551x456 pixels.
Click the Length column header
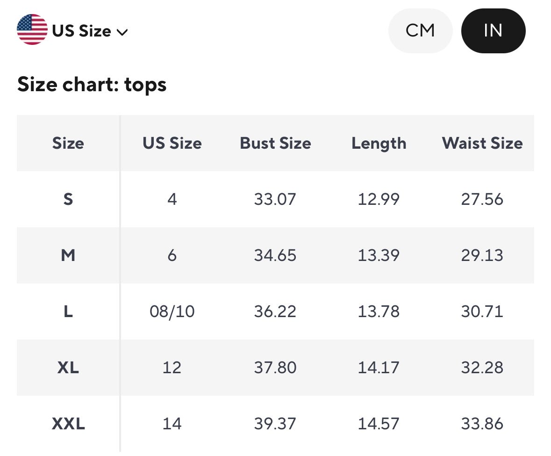[379, 143]
